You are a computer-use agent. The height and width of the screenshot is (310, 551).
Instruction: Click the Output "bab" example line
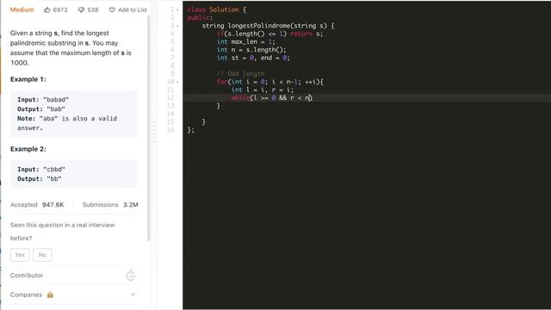(41, 109)
